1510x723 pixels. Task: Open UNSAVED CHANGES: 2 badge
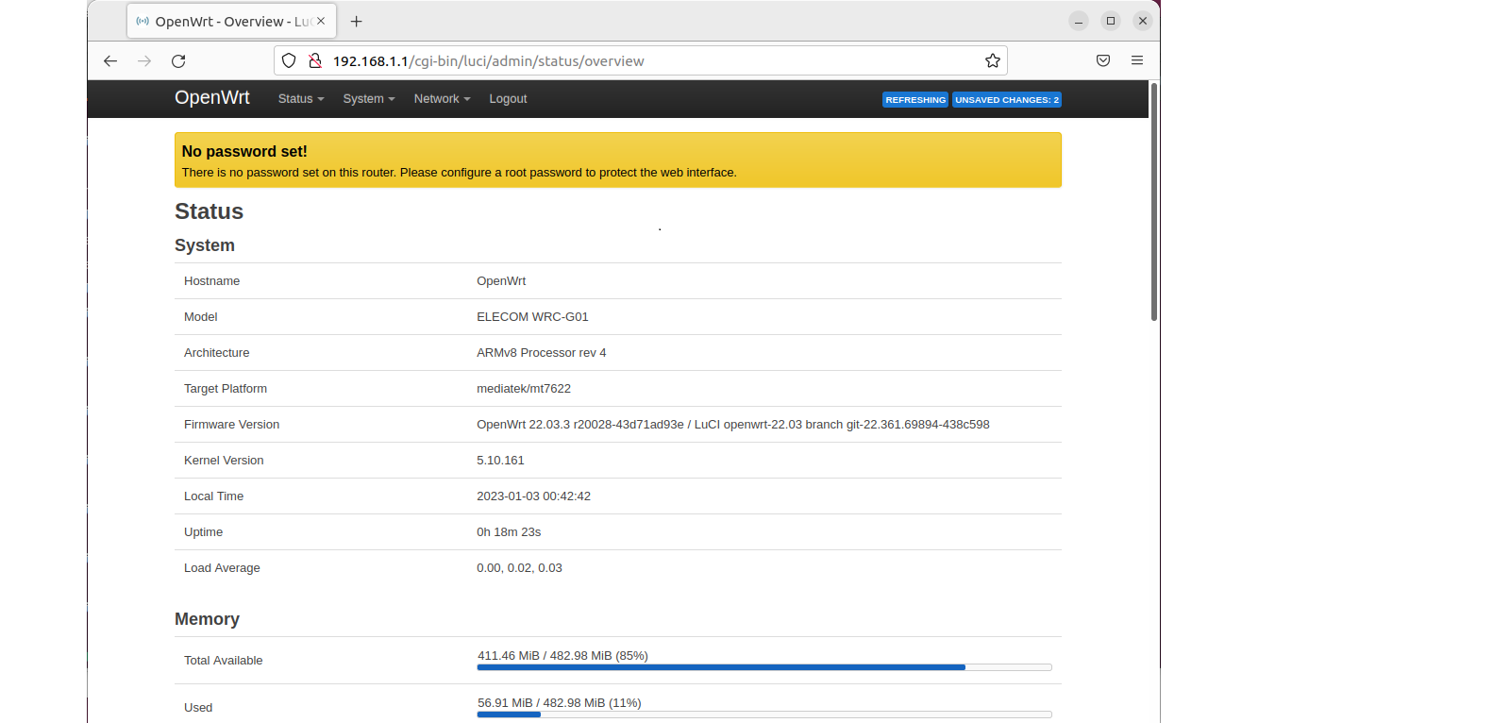click(x=1007, y=100)
